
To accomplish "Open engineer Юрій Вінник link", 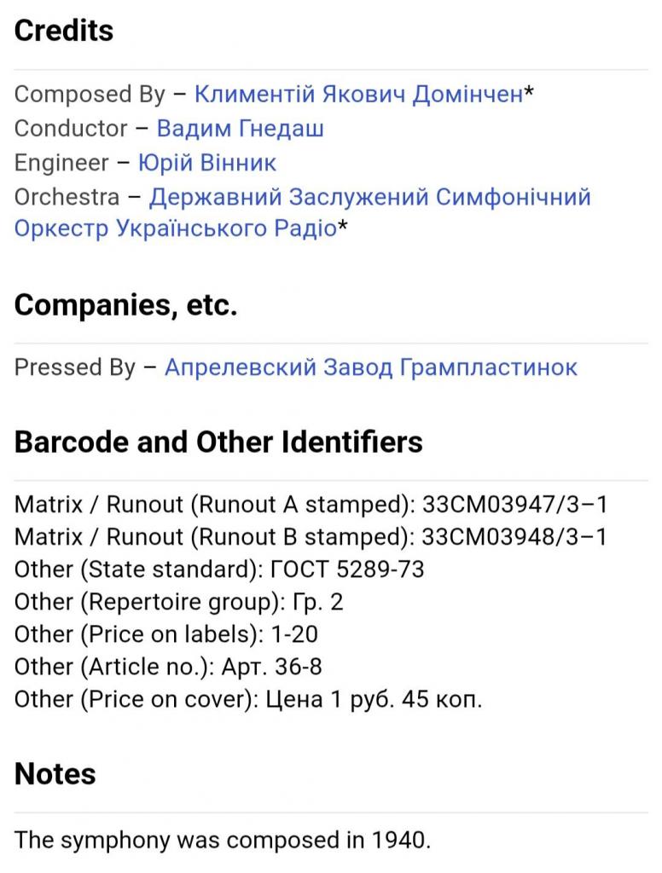I will click(x=206, y=162).
